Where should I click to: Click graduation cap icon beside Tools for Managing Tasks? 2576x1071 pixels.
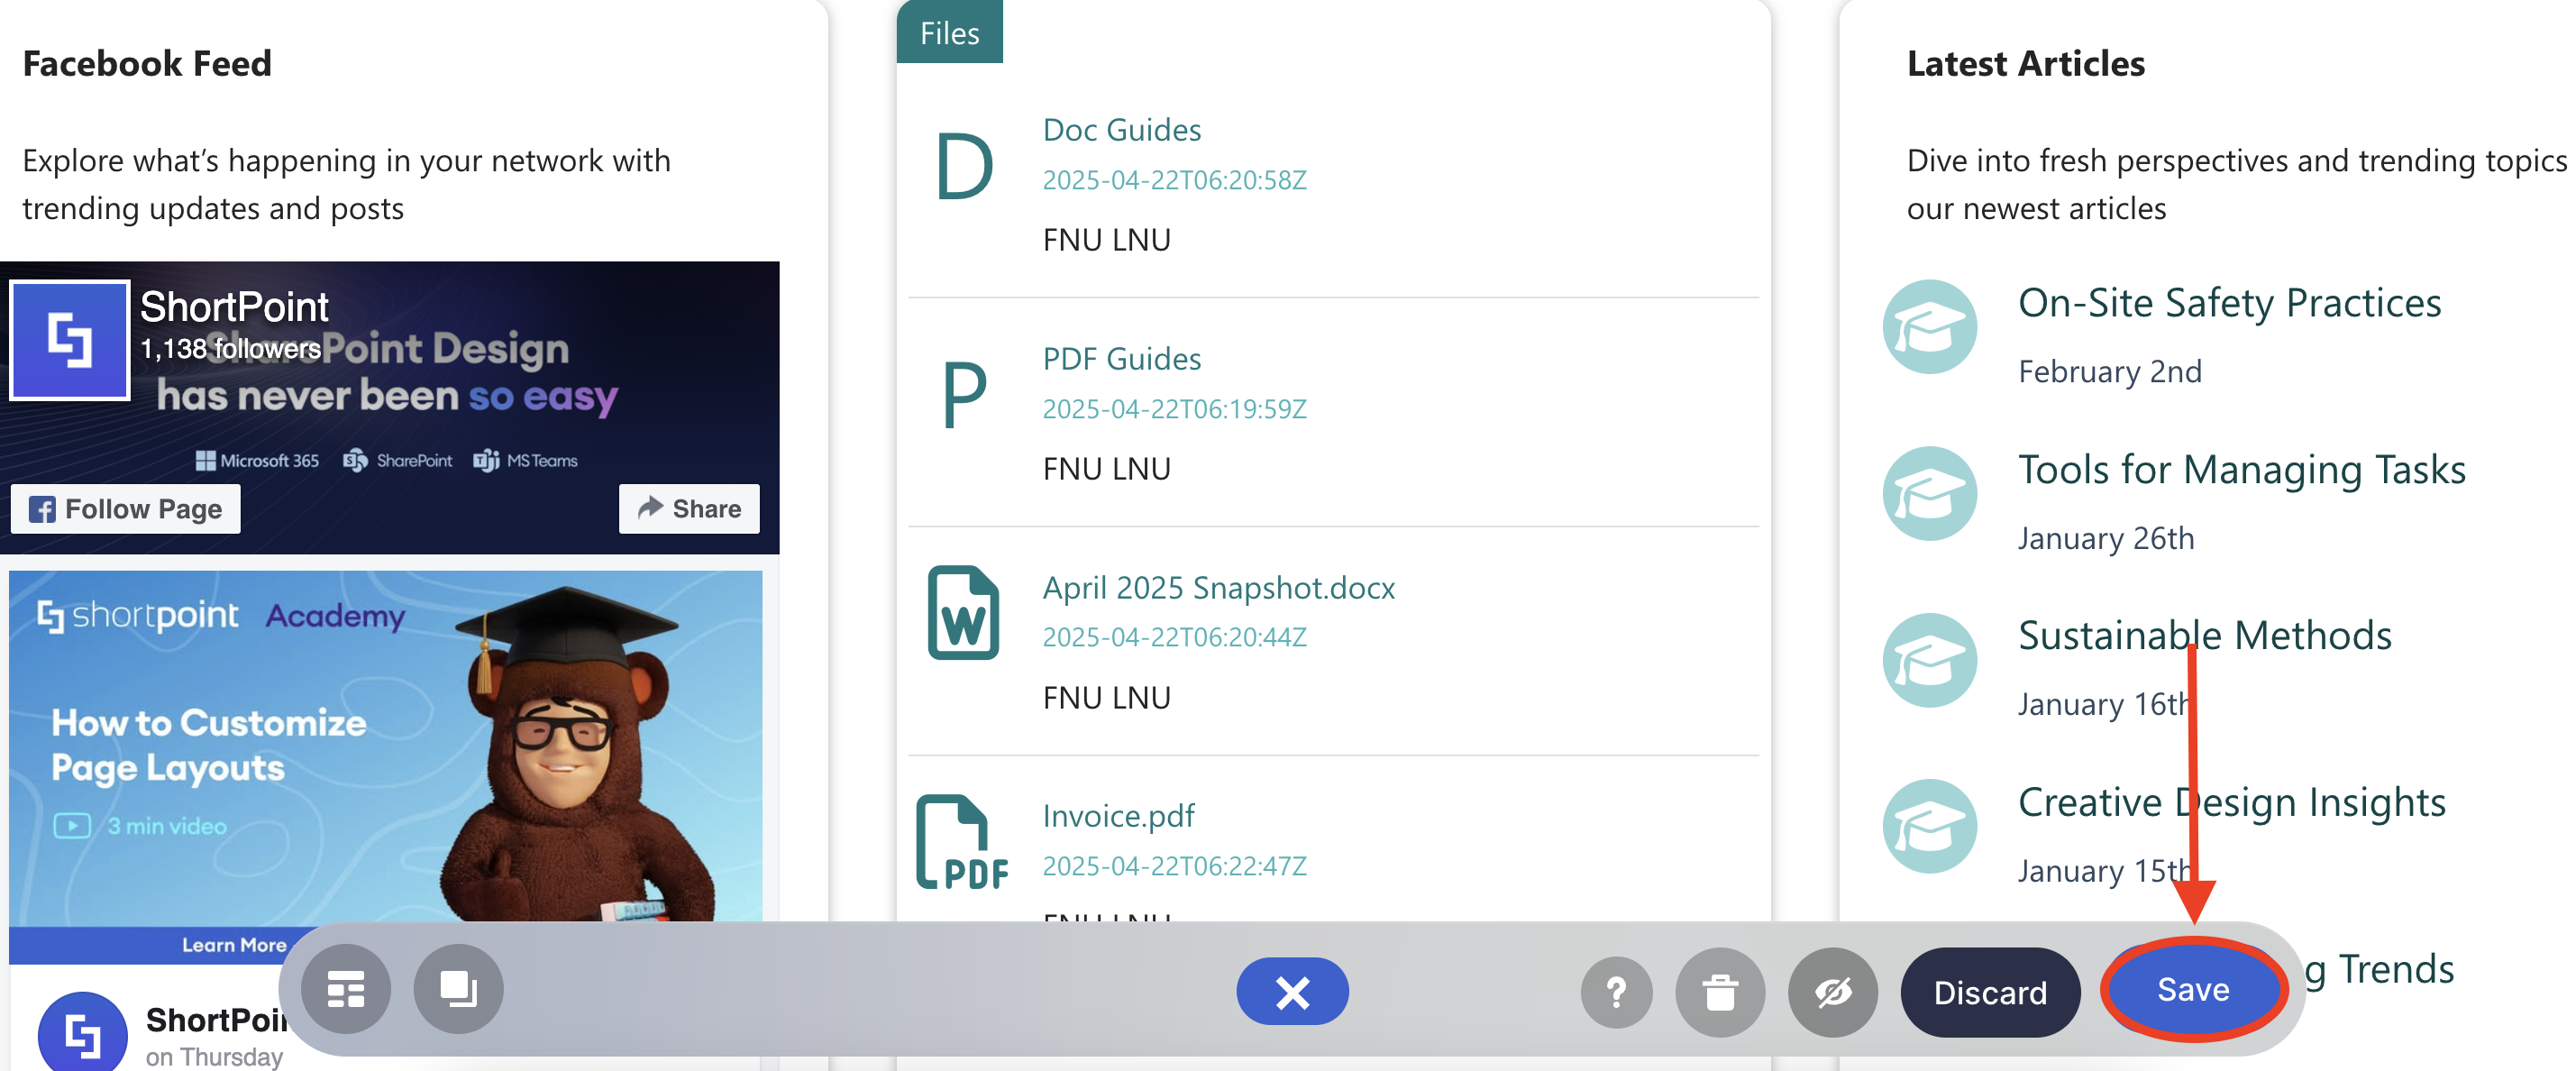coord(1929,494)
